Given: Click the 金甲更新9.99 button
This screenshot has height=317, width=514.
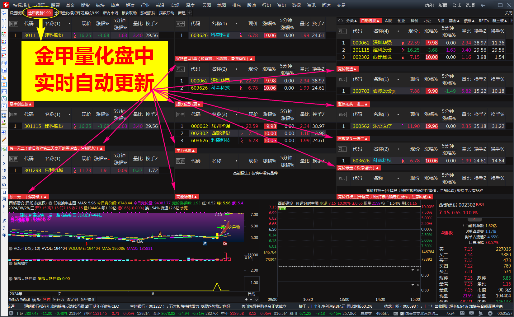Looking at the screenshot, I should click(x=40, y=13).
